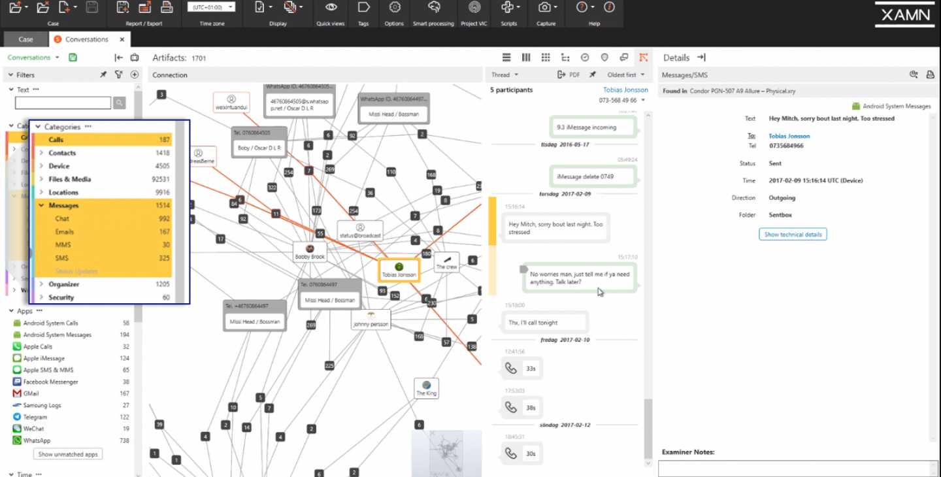This screenshot has height=477, width=941.
Task: Collapse the Apps filter section
Action: (11, 311)
